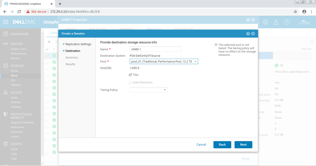
Task: Select Pools in the Storage sidebar
Action: click(14, 71)
